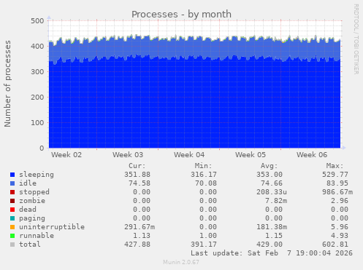This screenshot has width=363, height=270.
Task: Click the total average value 429.00
Action: tap(270, 245)
